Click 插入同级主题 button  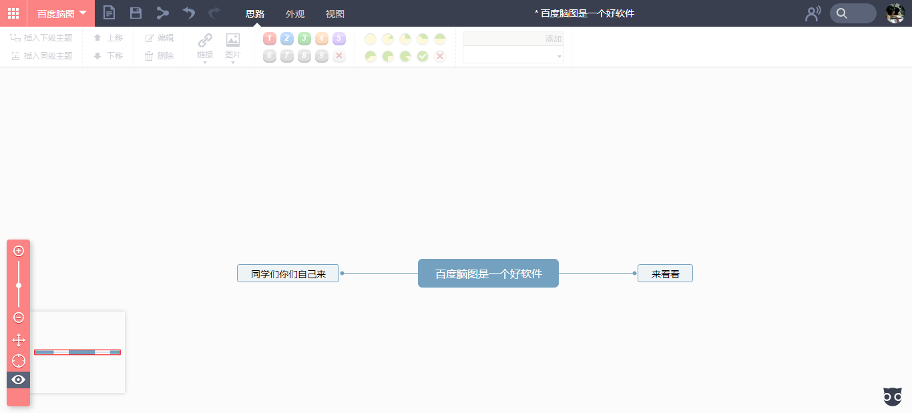coord(41,56)
